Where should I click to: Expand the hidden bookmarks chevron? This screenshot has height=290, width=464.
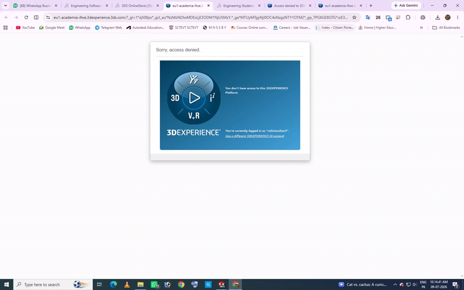[x=421, y=28]
